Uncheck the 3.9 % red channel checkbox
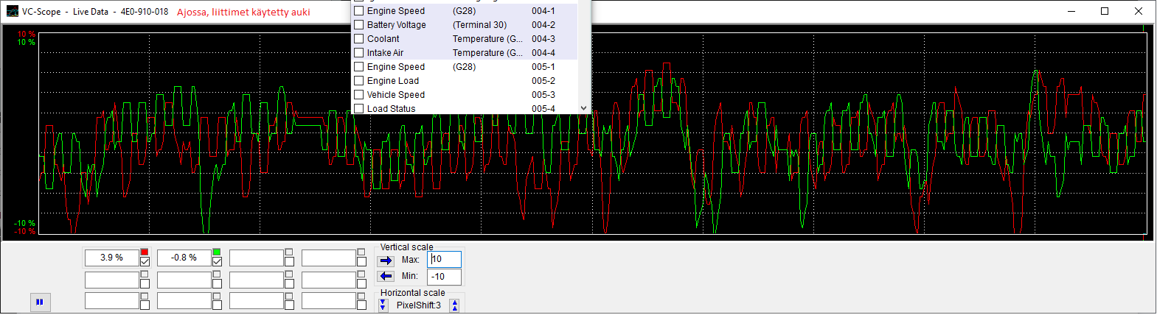This screenshot has width=1157, height=315. [145, 261]
